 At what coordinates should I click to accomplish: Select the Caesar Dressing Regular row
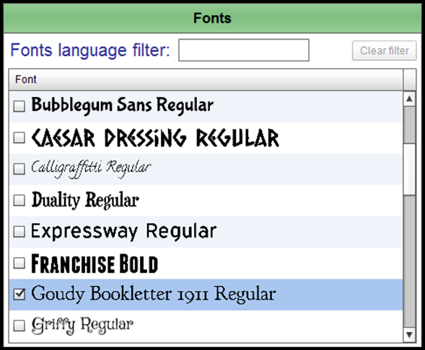pos(206,138)
